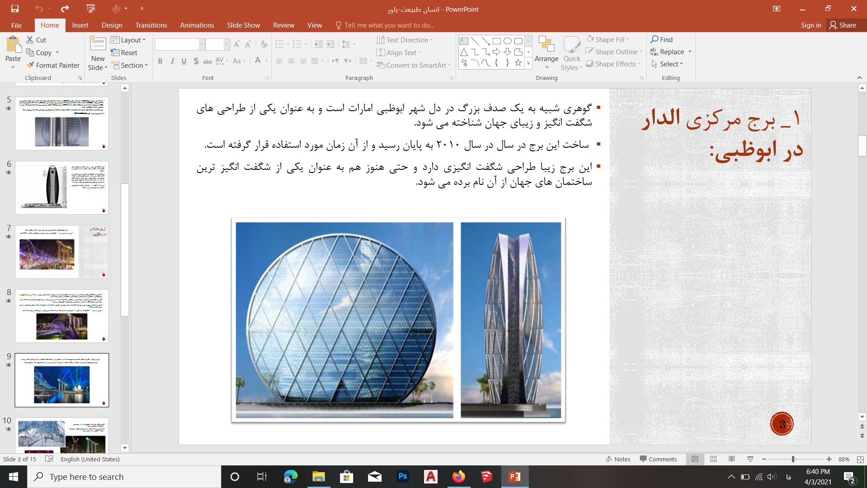Open the Transitions tab
Viewport: 867px width, 488px height.
pos(151,25)
